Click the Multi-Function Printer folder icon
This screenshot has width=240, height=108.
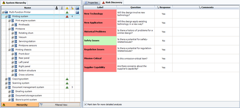[x=6, y=12]
